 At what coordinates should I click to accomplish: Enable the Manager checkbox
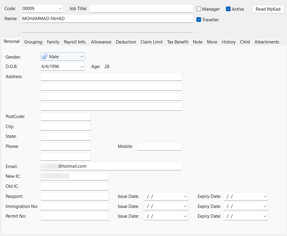pos(199,9)
